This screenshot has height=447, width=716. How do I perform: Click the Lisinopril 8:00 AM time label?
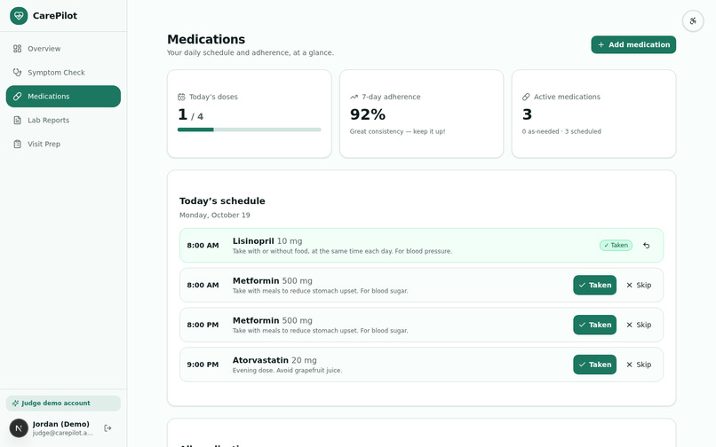203,246
